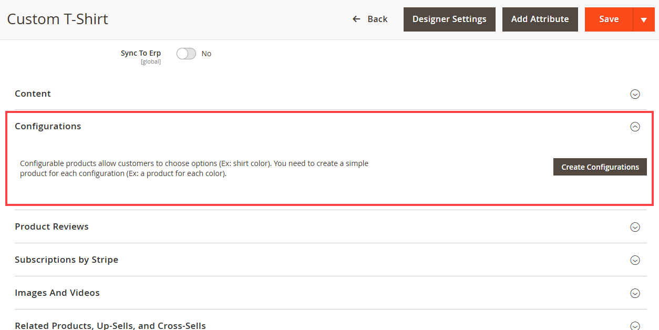659x330 pixels.
Task: Collapse Configurations using its circled up-chevron icon
Action: coord(635,127)
